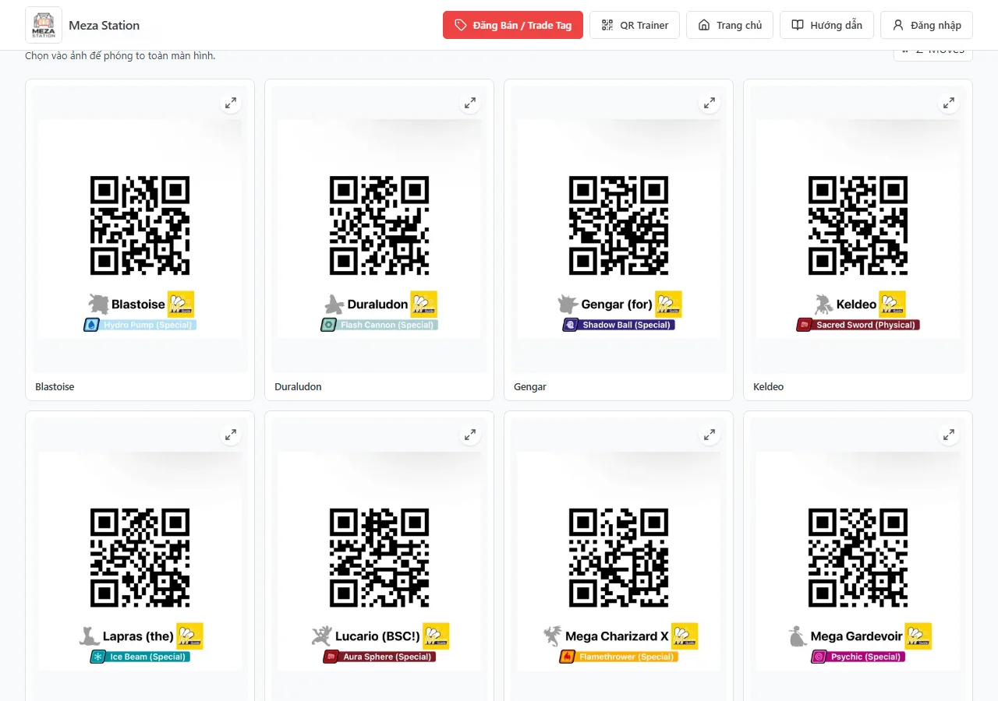
Task: Expand Lapras card to fullscreen
Action: 231,435
